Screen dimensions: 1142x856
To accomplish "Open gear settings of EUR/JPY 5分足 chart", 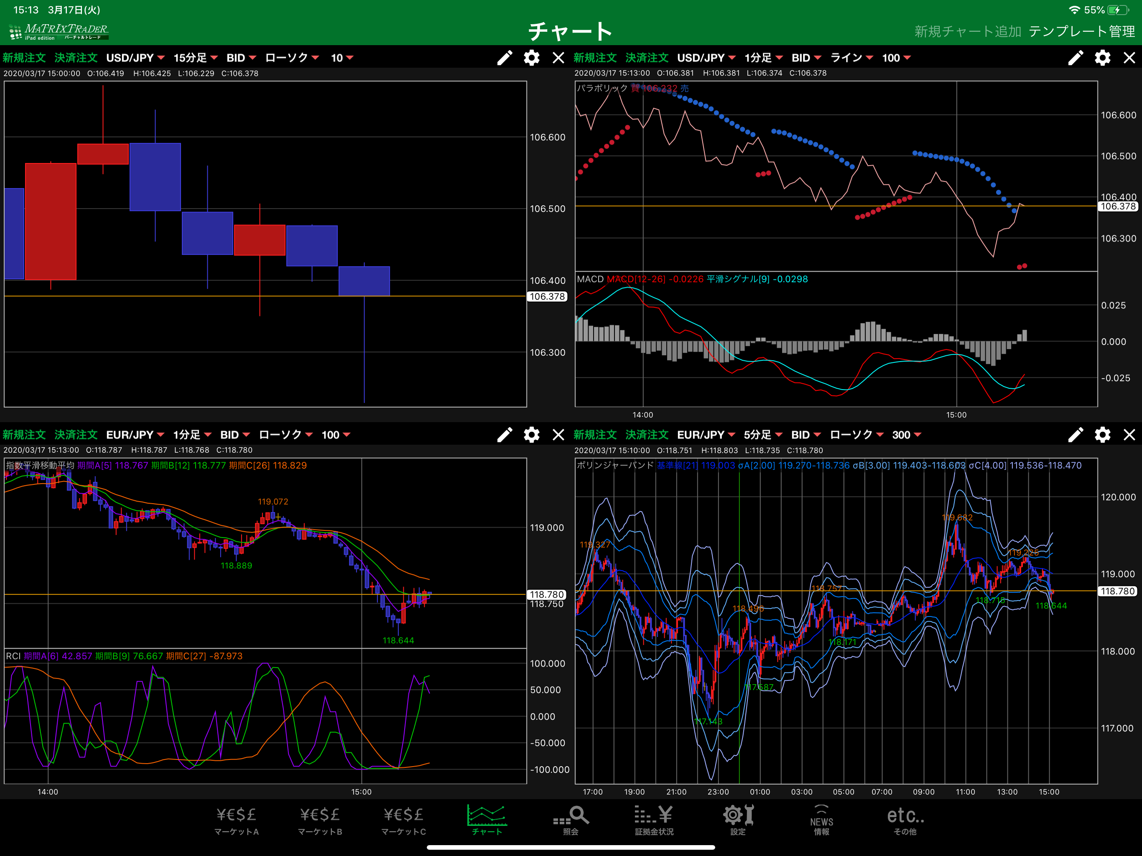I will tap(1103, 435).
